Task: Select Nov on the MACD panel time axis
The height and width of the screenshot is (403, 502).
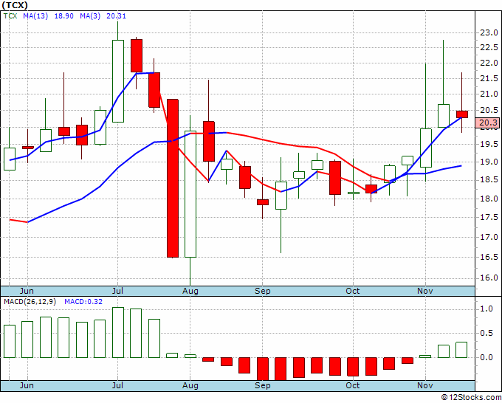Action: (x=425, y=385)
